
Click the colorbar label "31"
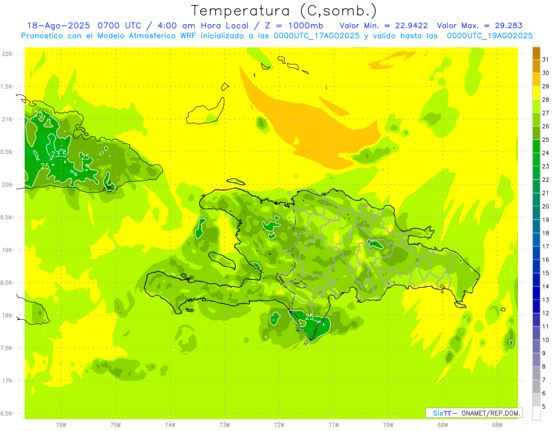pyautogui.click(x=545, y=60)
